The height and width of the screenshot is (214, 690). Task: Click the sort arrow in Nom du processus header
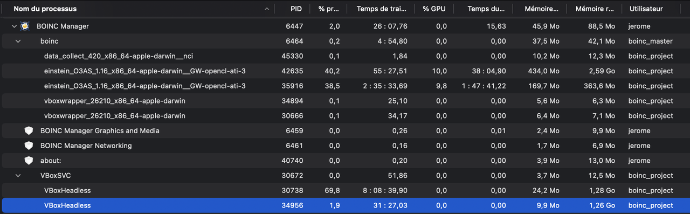click(x=267, y=9)
